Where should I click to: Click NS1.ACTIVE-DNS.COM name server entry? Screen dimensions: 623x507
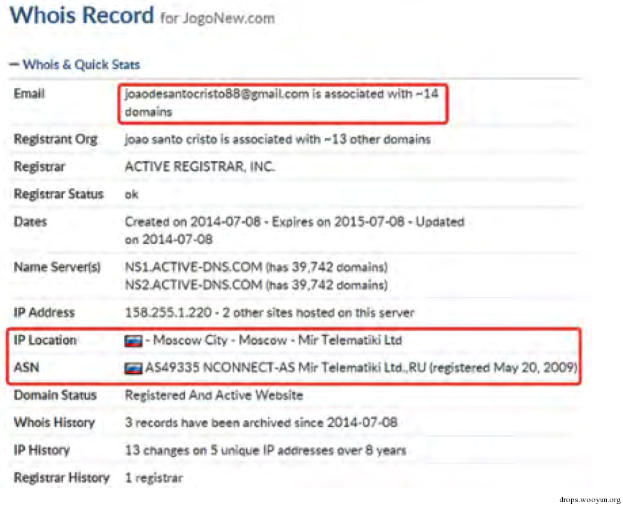point(256,267)
